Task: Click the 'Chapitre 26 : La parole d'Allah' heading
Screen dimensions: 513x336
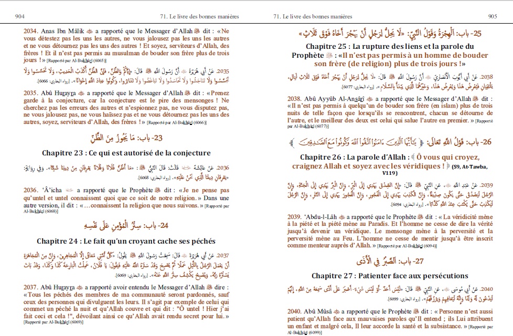Action: point(386,157)
